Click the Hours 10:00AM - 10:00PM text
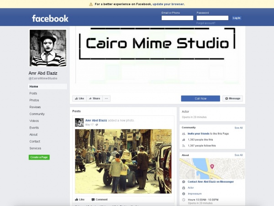Screen dimensions: 274x206 point(203,200)
